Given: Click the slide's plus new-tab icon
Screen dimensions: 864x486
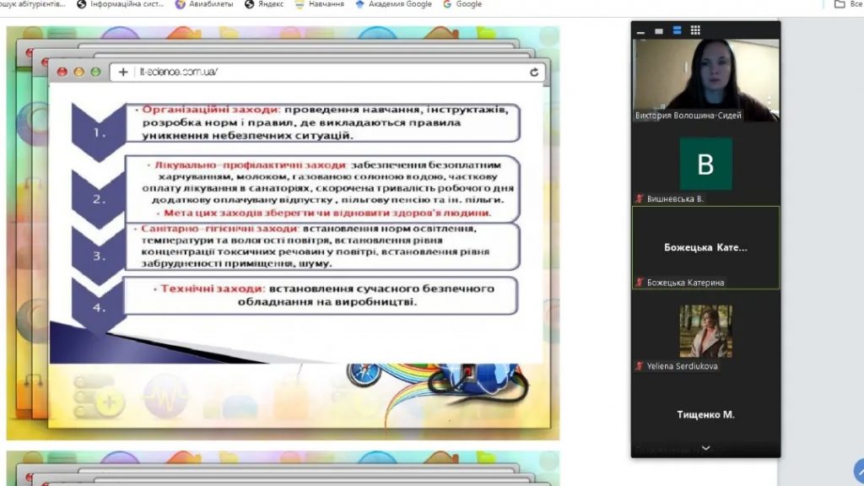Looking at the screenshot, I should click(123, 72).
